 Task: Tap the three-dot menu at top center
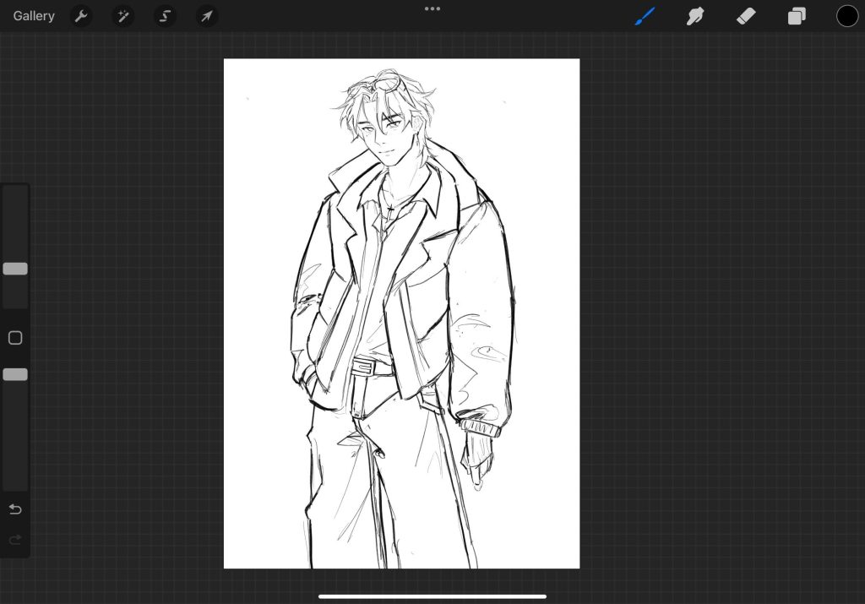[432, 8]
